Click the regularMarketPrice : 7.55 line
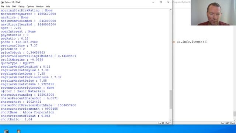The height and width of the screenshot is (133, 236). 24,81
